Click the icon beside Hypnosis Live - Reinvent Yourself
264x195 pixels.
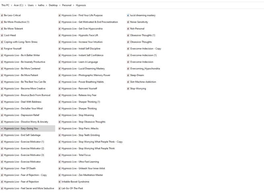point(59,88)
